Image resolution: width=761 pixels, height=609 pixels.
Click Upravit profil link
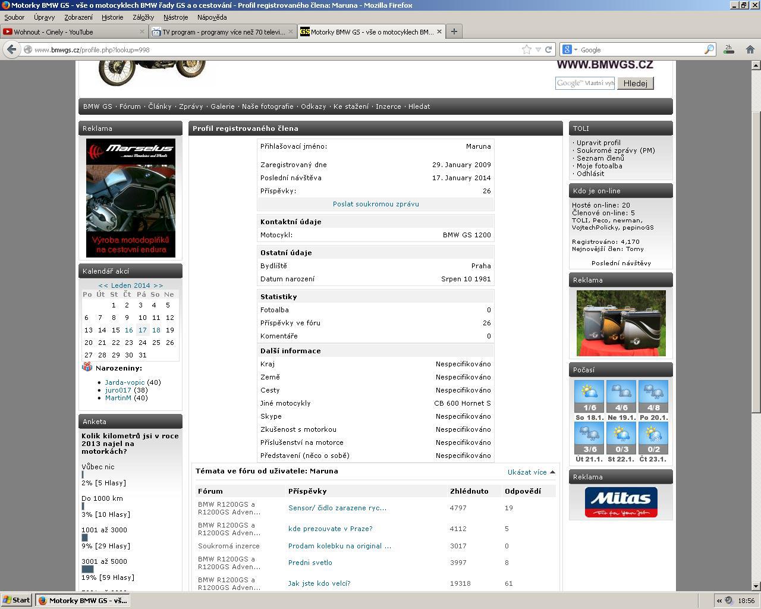598,143
